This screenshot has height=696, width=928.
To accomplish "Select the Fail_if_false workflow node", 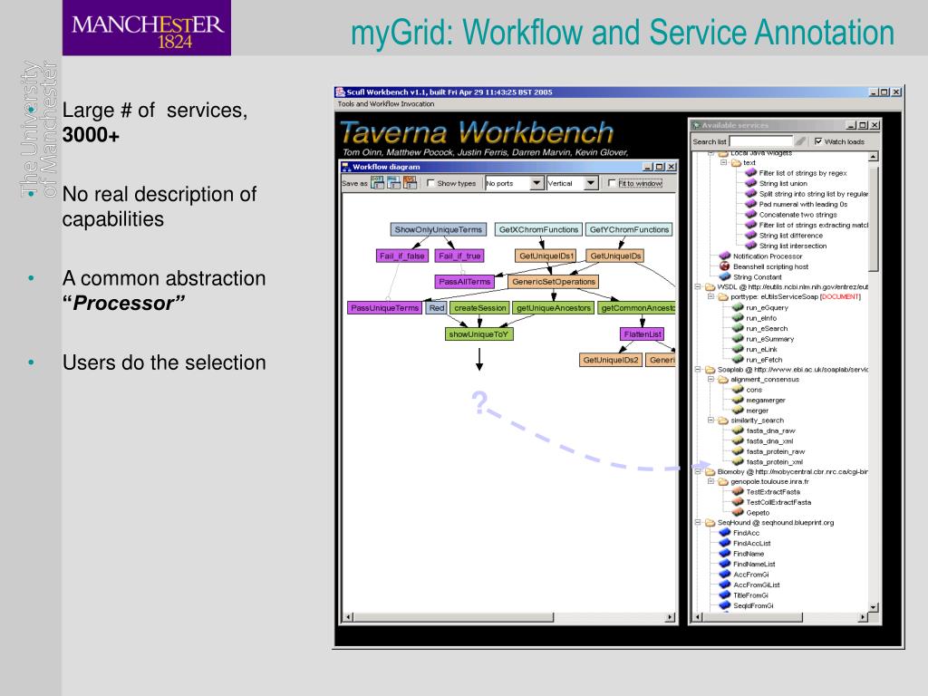I will [401, 256].
